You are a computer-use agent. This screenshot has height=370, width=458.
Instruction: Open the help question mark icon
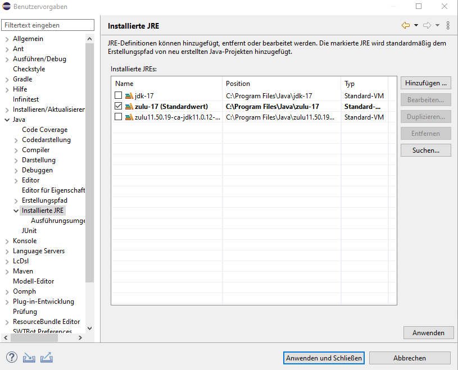point(12,358)
